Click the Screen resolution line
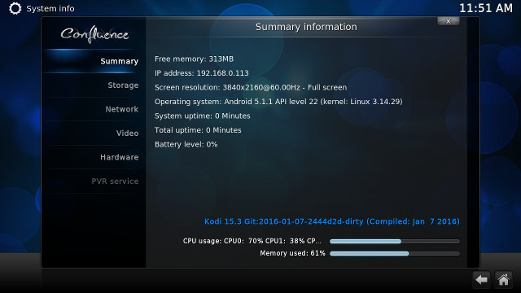521x293 pixels. [251, 87]
